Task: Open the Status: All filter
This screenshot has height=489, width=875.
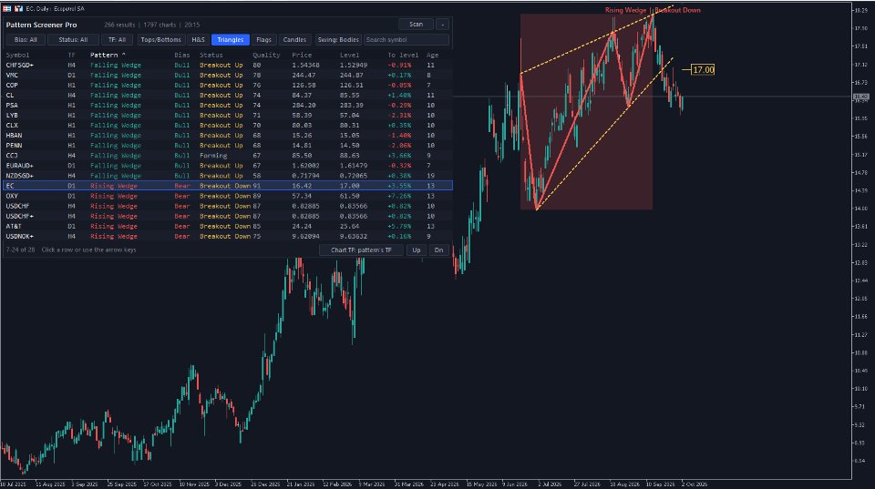Action: coord(73,39)
